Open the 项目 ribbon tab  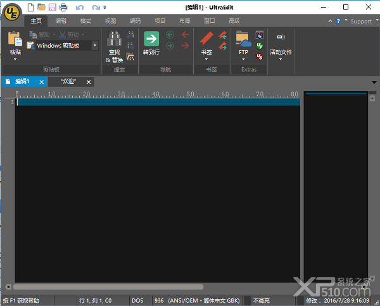[x=160, y=21]
